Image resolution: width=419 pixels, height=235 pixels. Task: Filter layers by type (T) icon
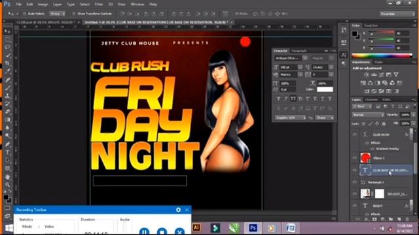[x=393, y=106]
